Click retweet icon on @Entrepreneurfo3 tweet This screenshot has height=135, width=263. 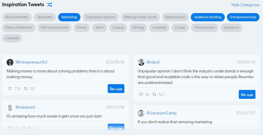point(26,89)
